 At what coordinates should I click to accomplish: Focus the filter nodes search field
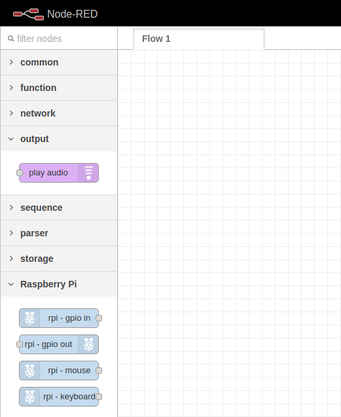pyautogui.click(x=59, y=39)
